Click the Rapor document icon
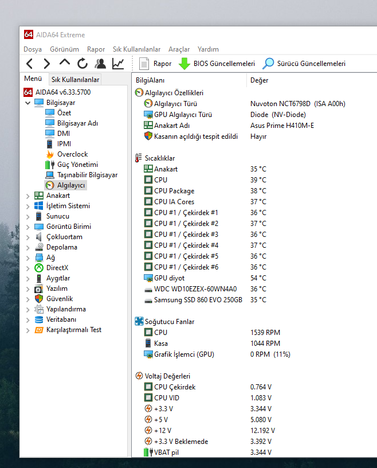377x468 pixels. tap(144, 64)
